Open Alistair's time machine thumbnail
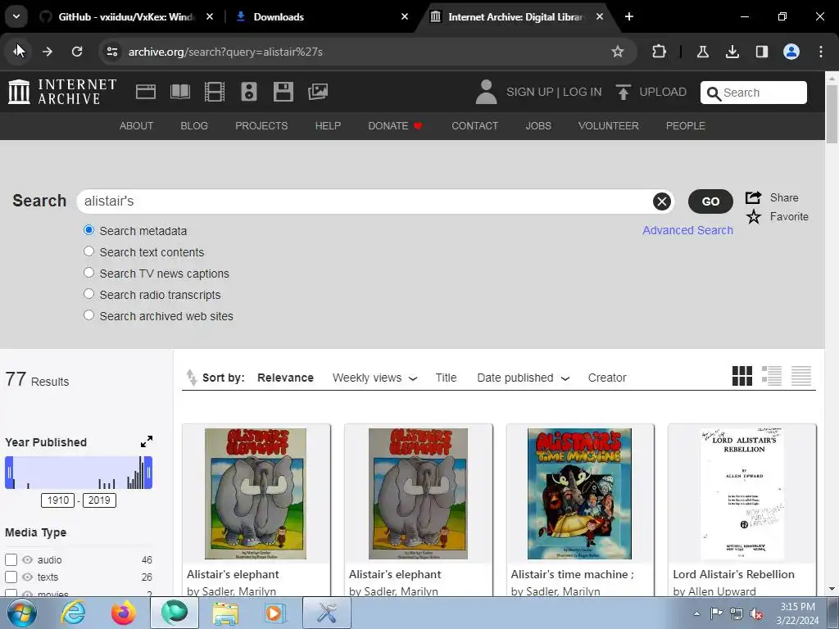Viewport: 839px width, 629px height. pyautogui.click(x=579, y=493)
